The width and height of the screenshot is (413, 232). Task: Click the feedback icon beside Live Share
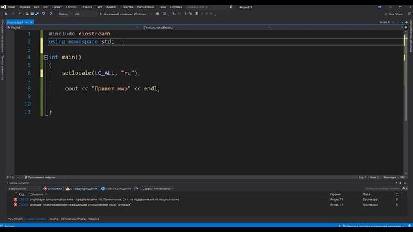click(x=409, y=14)
